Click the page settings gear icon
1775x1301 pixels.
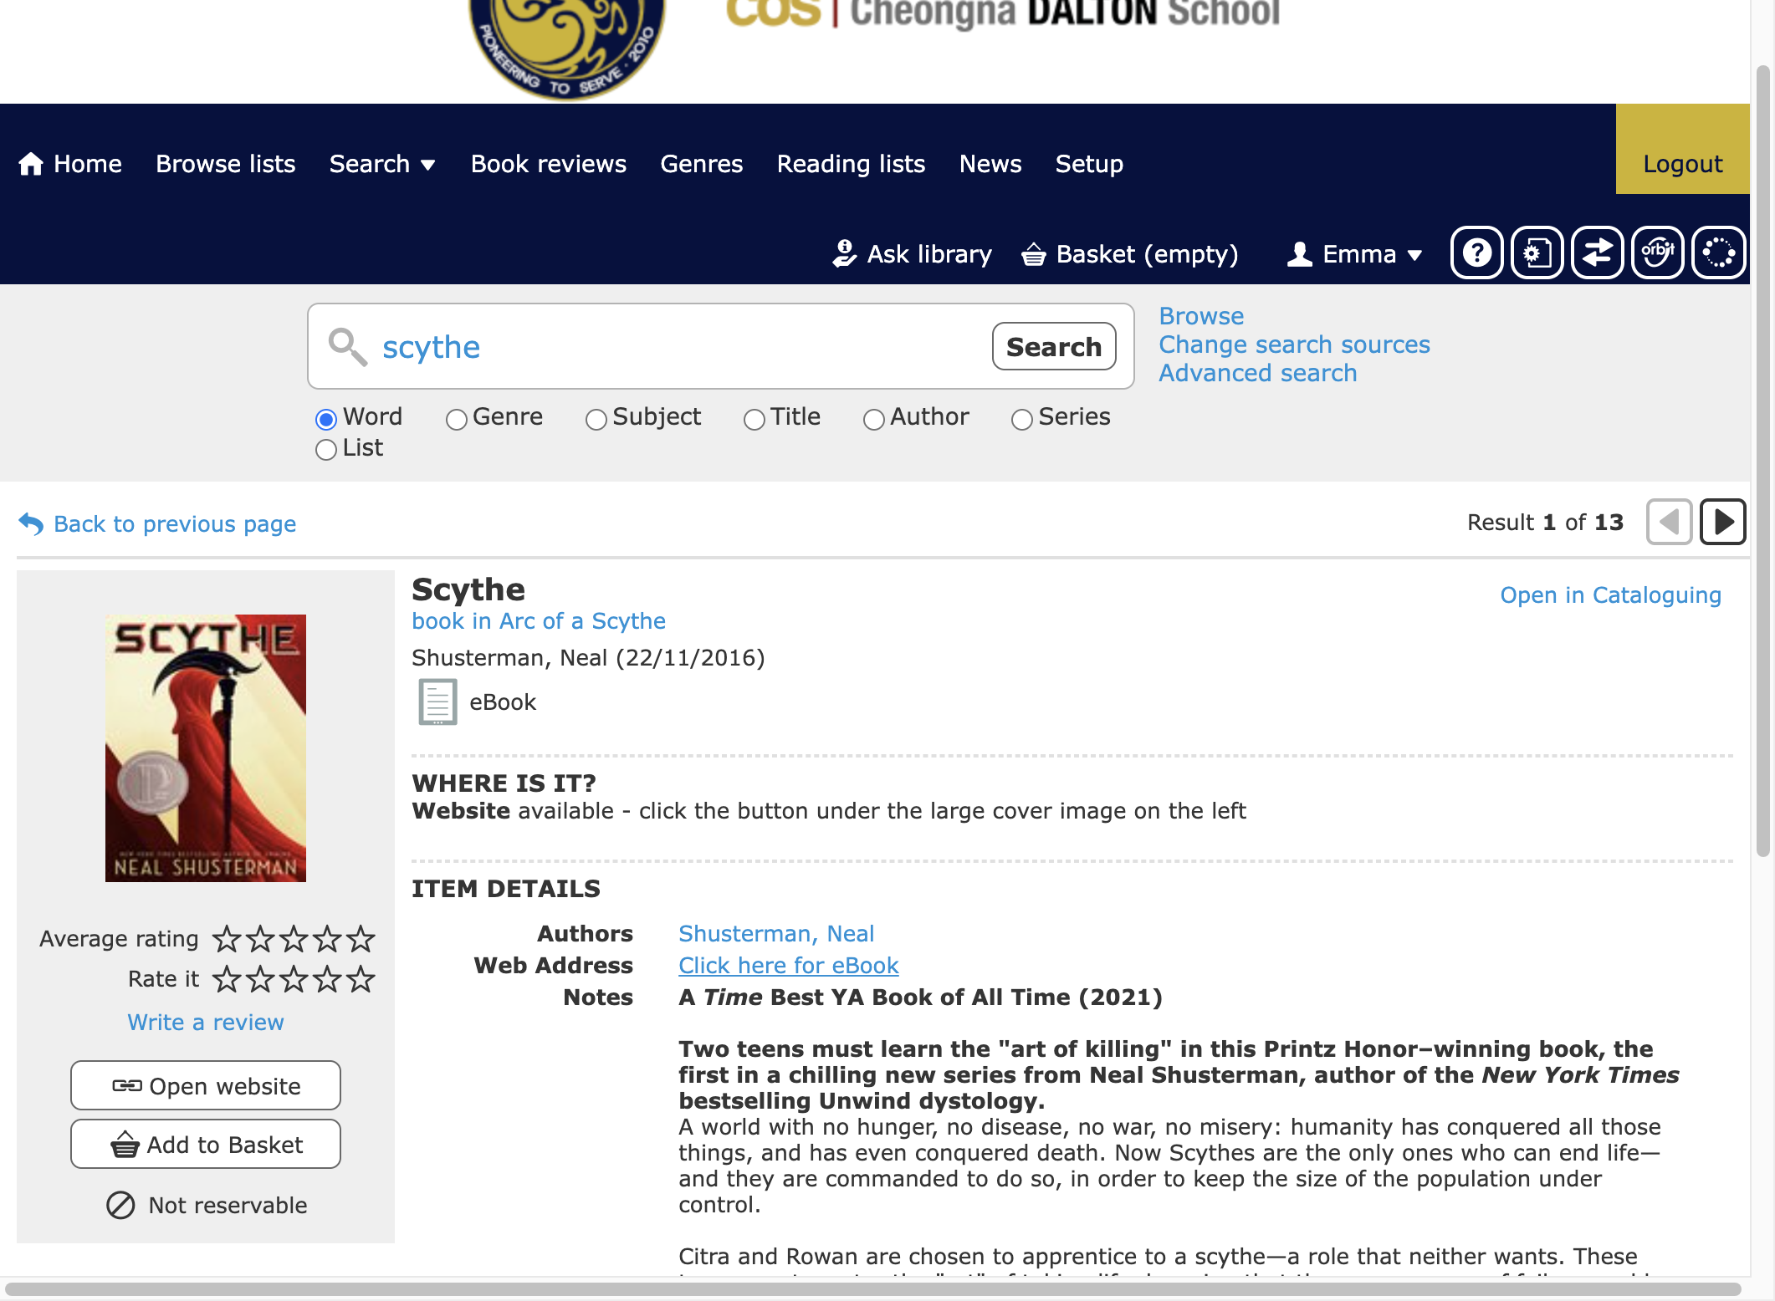pyautogui.click(x=1537, y=253)
